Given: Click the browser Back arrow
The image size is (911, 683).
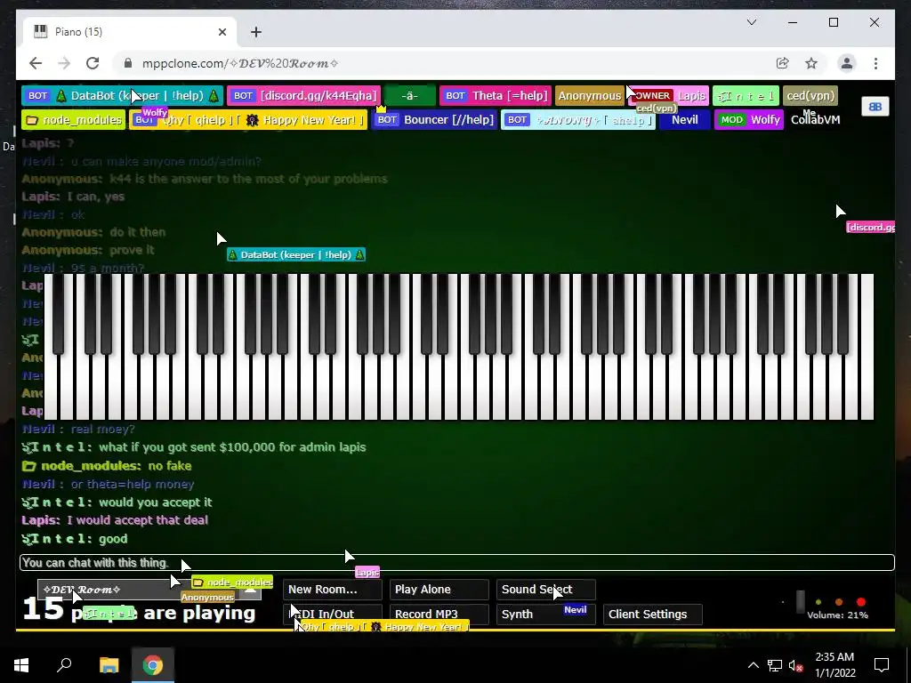Looking at the screenshot, I should point(36,63).
